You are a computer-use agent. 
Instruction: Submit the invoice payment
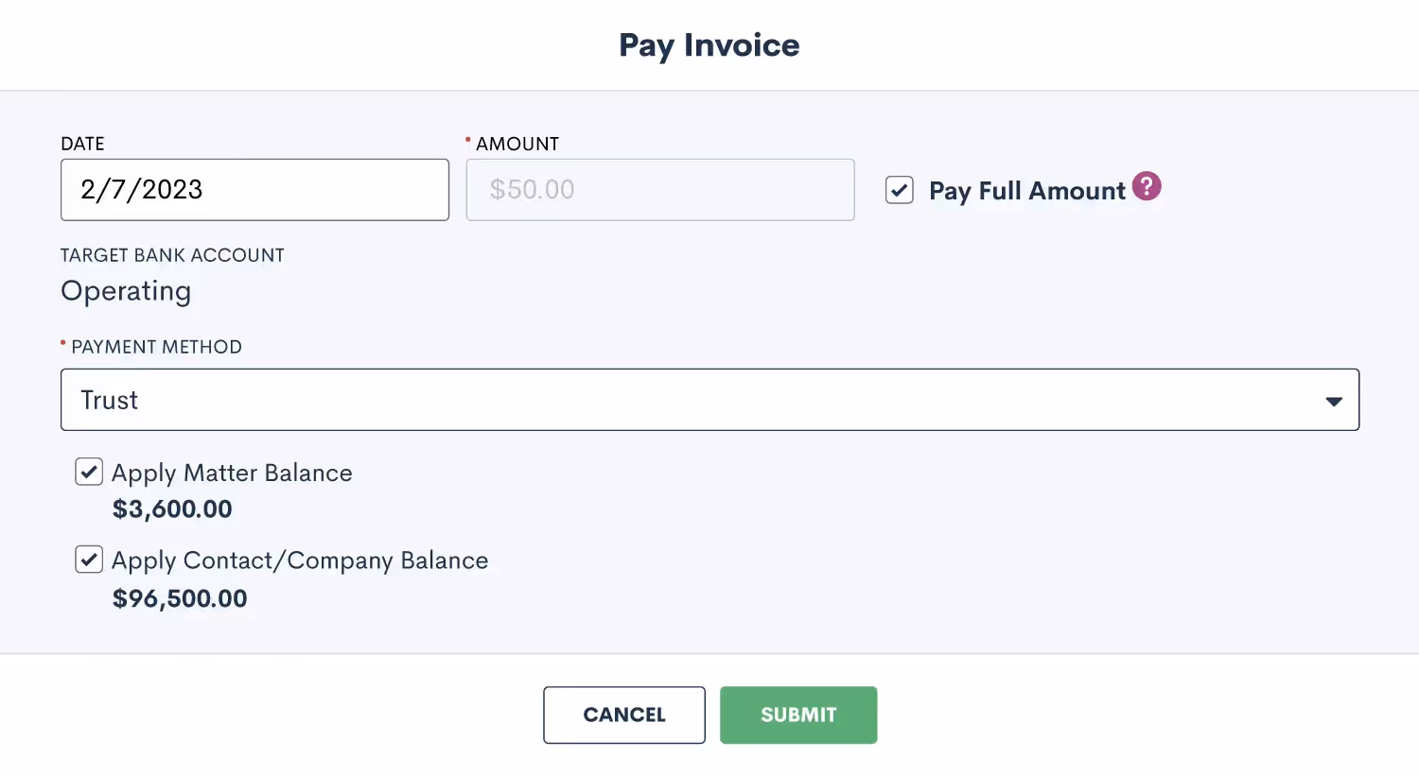pyautogui.click(x=798, y=715)
